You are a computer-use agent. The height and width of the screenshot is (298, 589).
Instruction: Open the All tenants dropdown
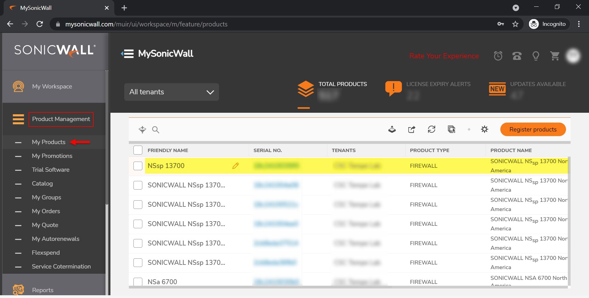click(x=171, y=92)
